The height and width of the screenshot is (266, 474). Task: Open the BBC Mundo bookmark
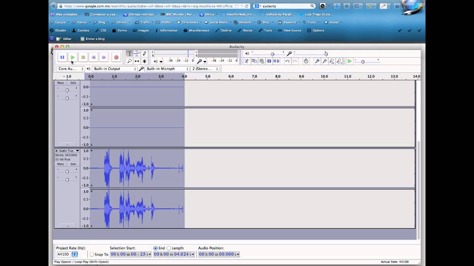178,14
